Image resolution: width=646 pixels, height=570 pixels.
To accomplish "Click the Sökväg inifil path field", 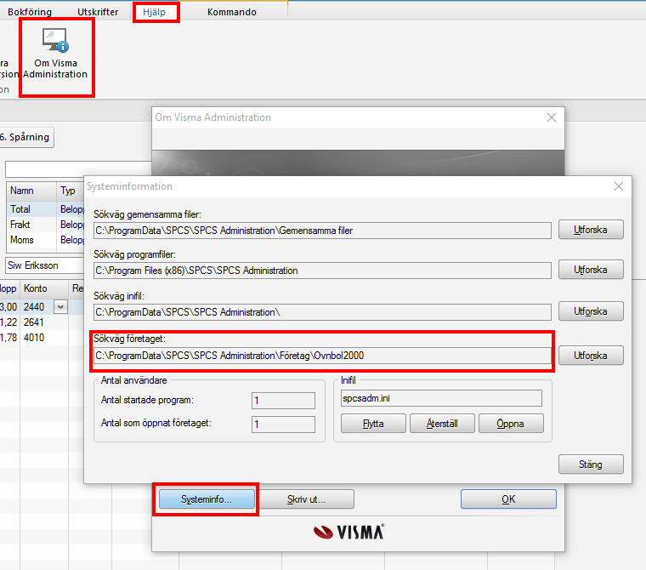I will click(322, 312).
